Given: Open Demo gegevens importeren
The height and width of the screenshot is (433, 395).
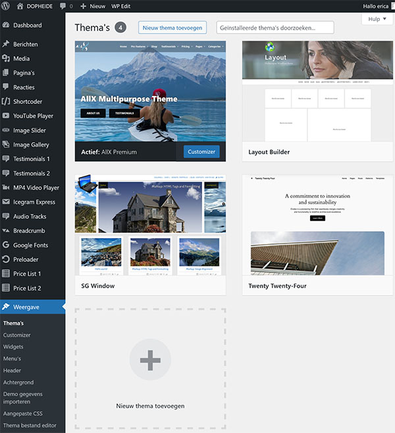Looking at the screenshot, I should [23, 398].
